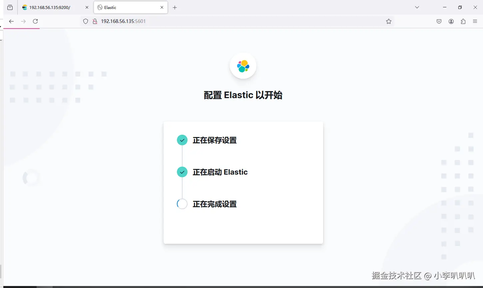Screen dimensions: 483x288
Task: Click the Elastic tab favicon
Action: (x=100, y=7)
